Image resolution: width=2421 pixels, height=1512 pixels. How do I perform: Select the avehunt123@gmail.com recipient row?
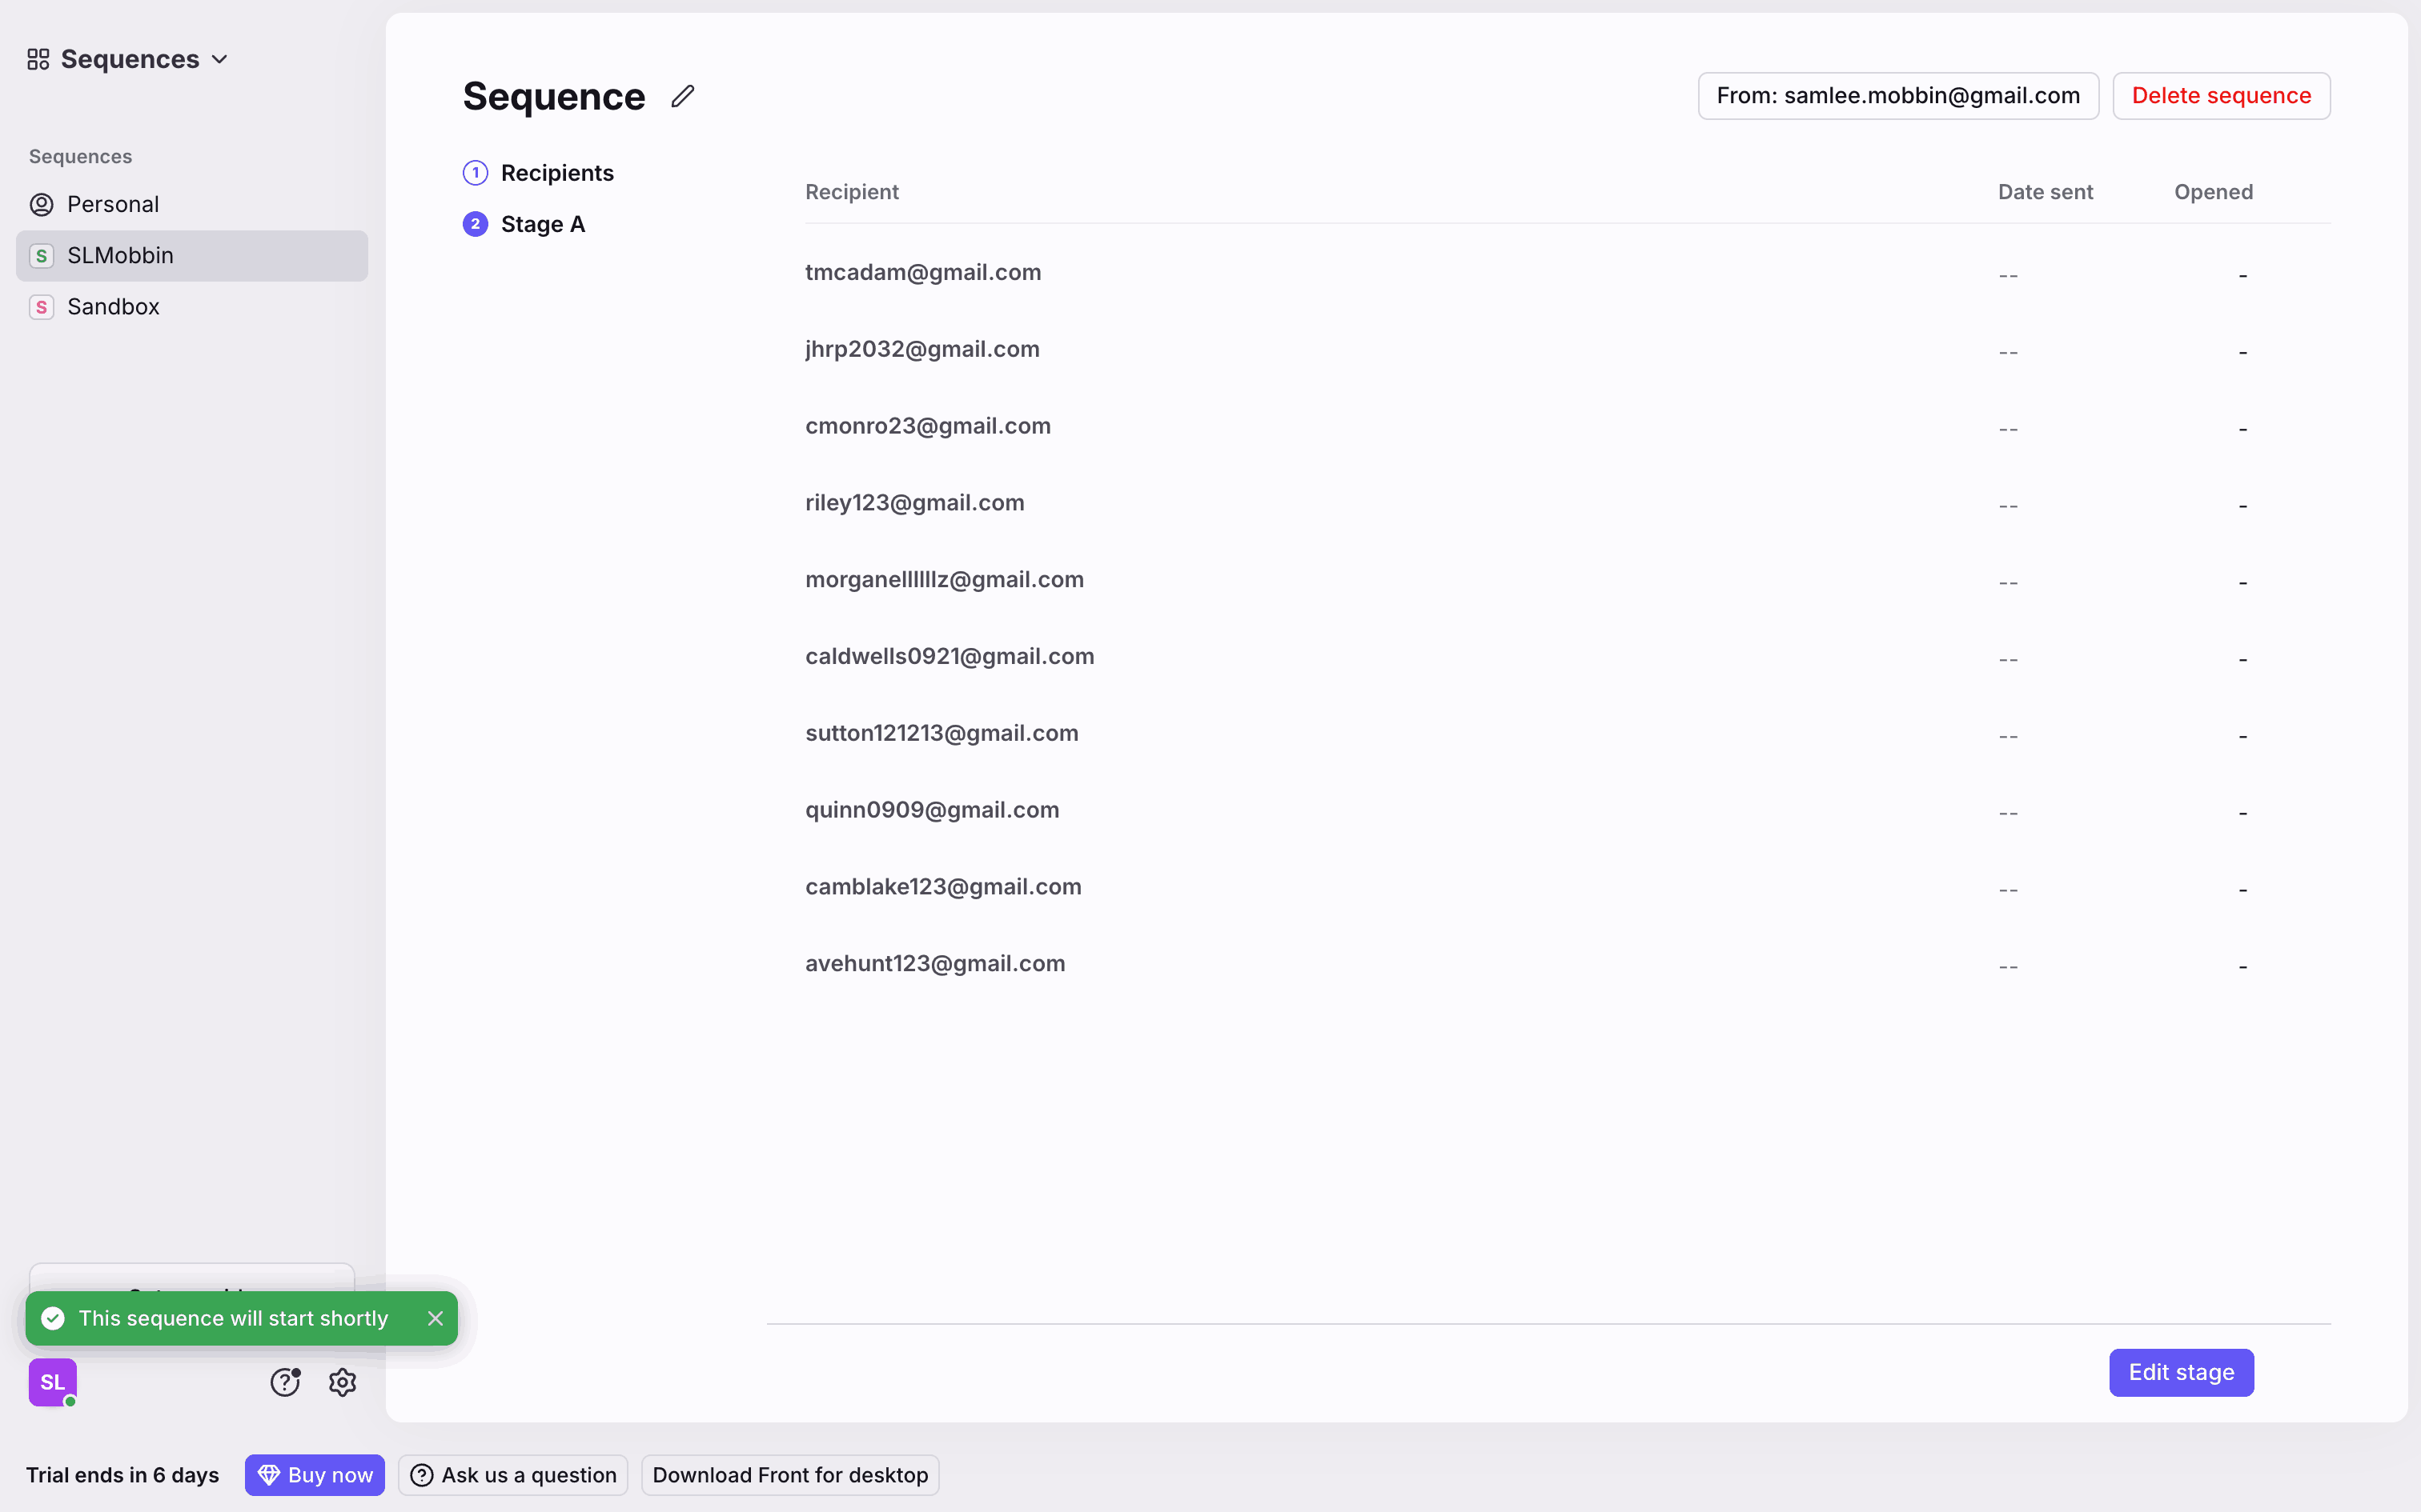coord(934,964)
